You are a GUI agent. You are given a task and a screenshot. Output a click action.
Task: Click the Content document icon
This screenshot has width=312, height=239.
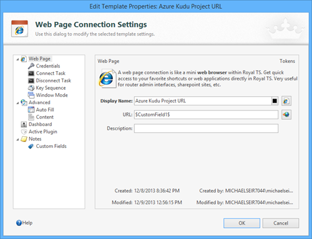click(x=31, y=117)
